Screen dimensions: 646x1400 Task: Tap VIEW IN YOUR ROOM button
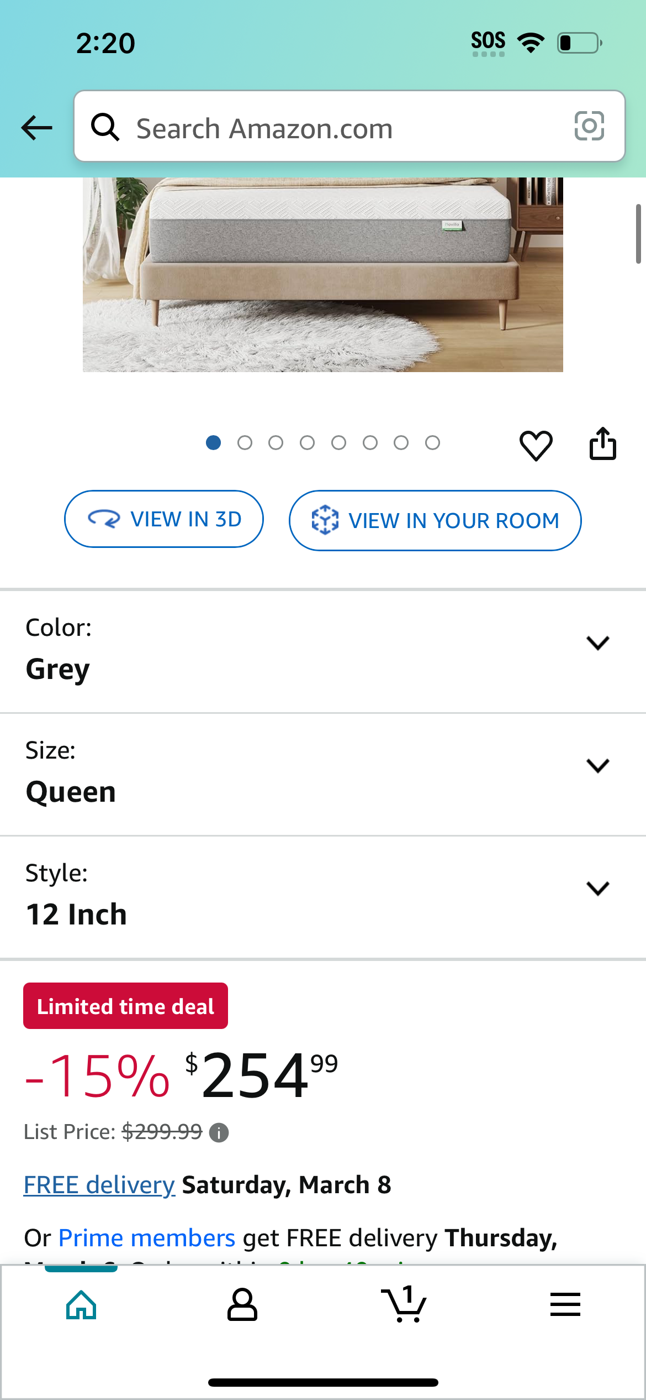pyautogui.click(x=435, y=520)
